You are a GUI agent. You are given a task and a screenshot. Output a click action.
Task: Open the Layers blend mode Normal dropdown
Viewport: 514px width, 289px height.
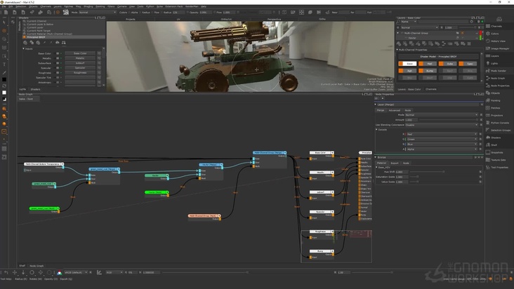420,27
